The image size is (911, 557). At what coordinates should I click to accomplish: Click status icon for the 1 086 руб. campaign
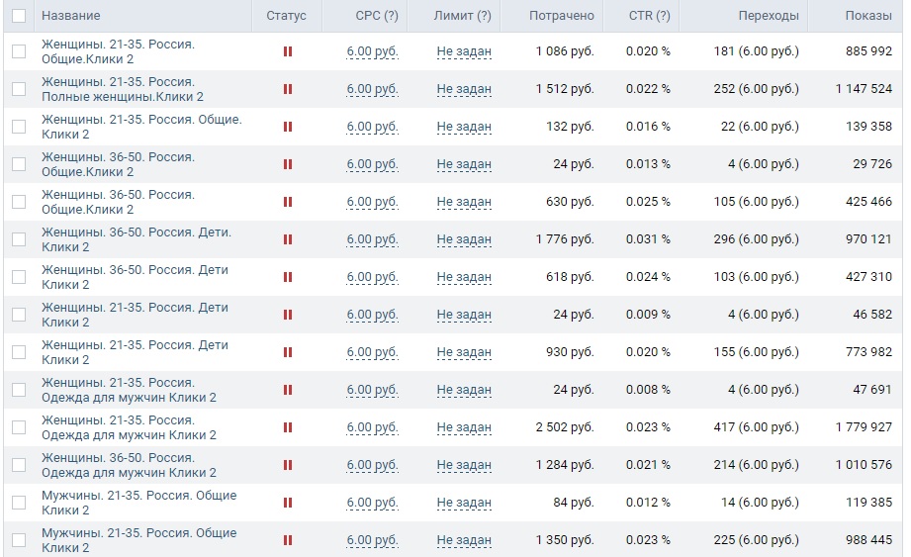(x=288, y=51)
